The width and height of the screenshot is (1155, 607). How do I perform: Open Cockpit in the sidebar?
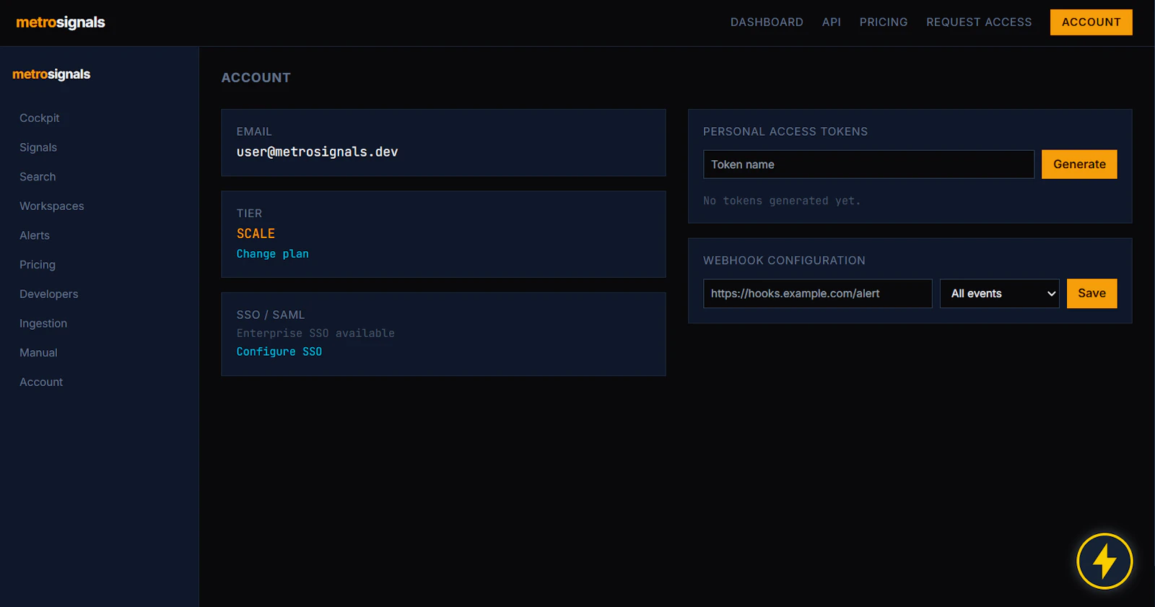pos(40,118)
